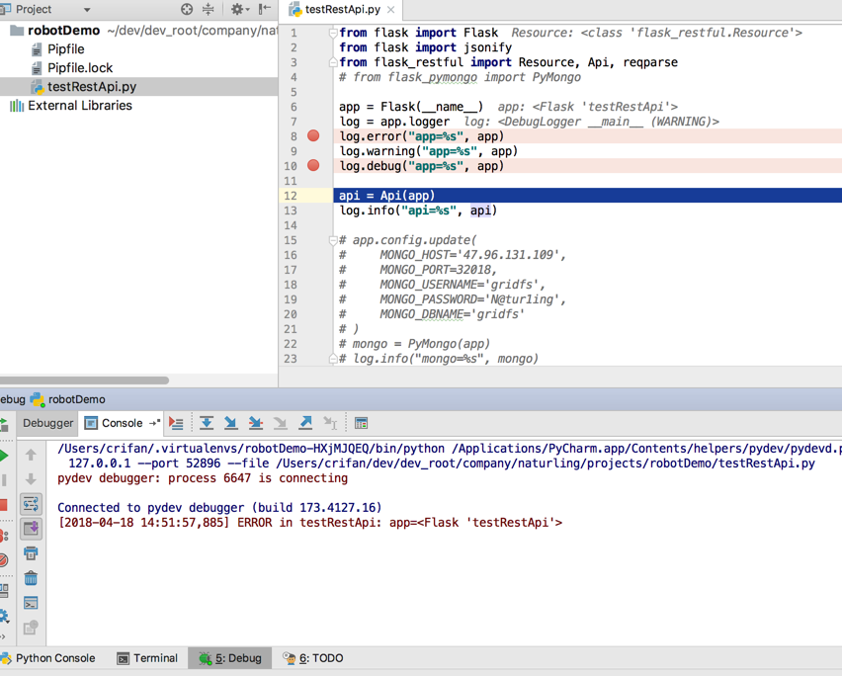The image size is (842, 676).
Task: Remove the breakpoint on line 8
Action: (x=313, y=136)
